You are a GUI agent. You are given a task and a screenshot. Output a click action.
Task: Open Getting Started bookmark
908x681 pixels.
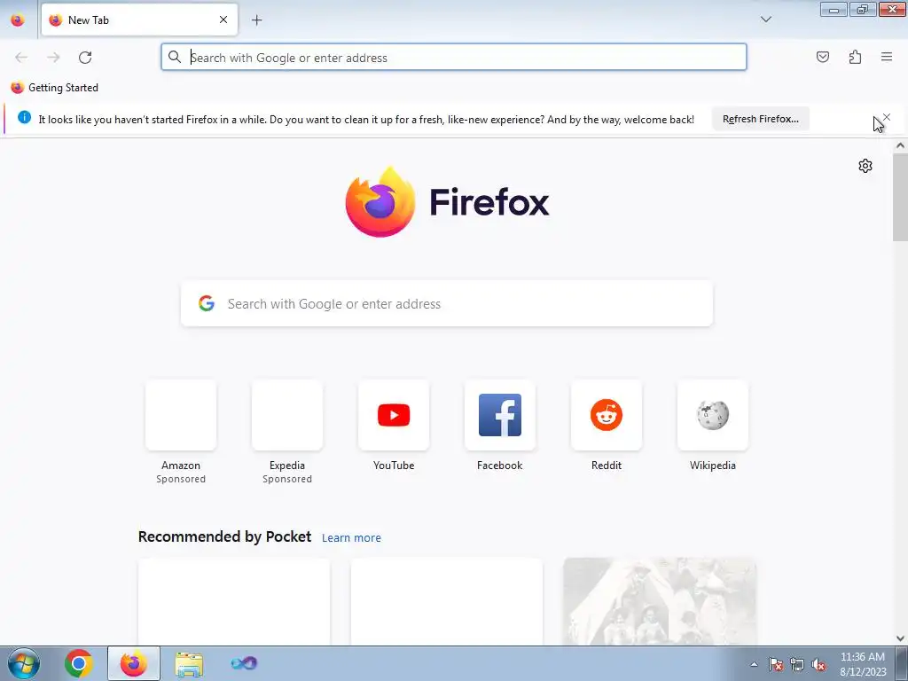pos(54,88)
